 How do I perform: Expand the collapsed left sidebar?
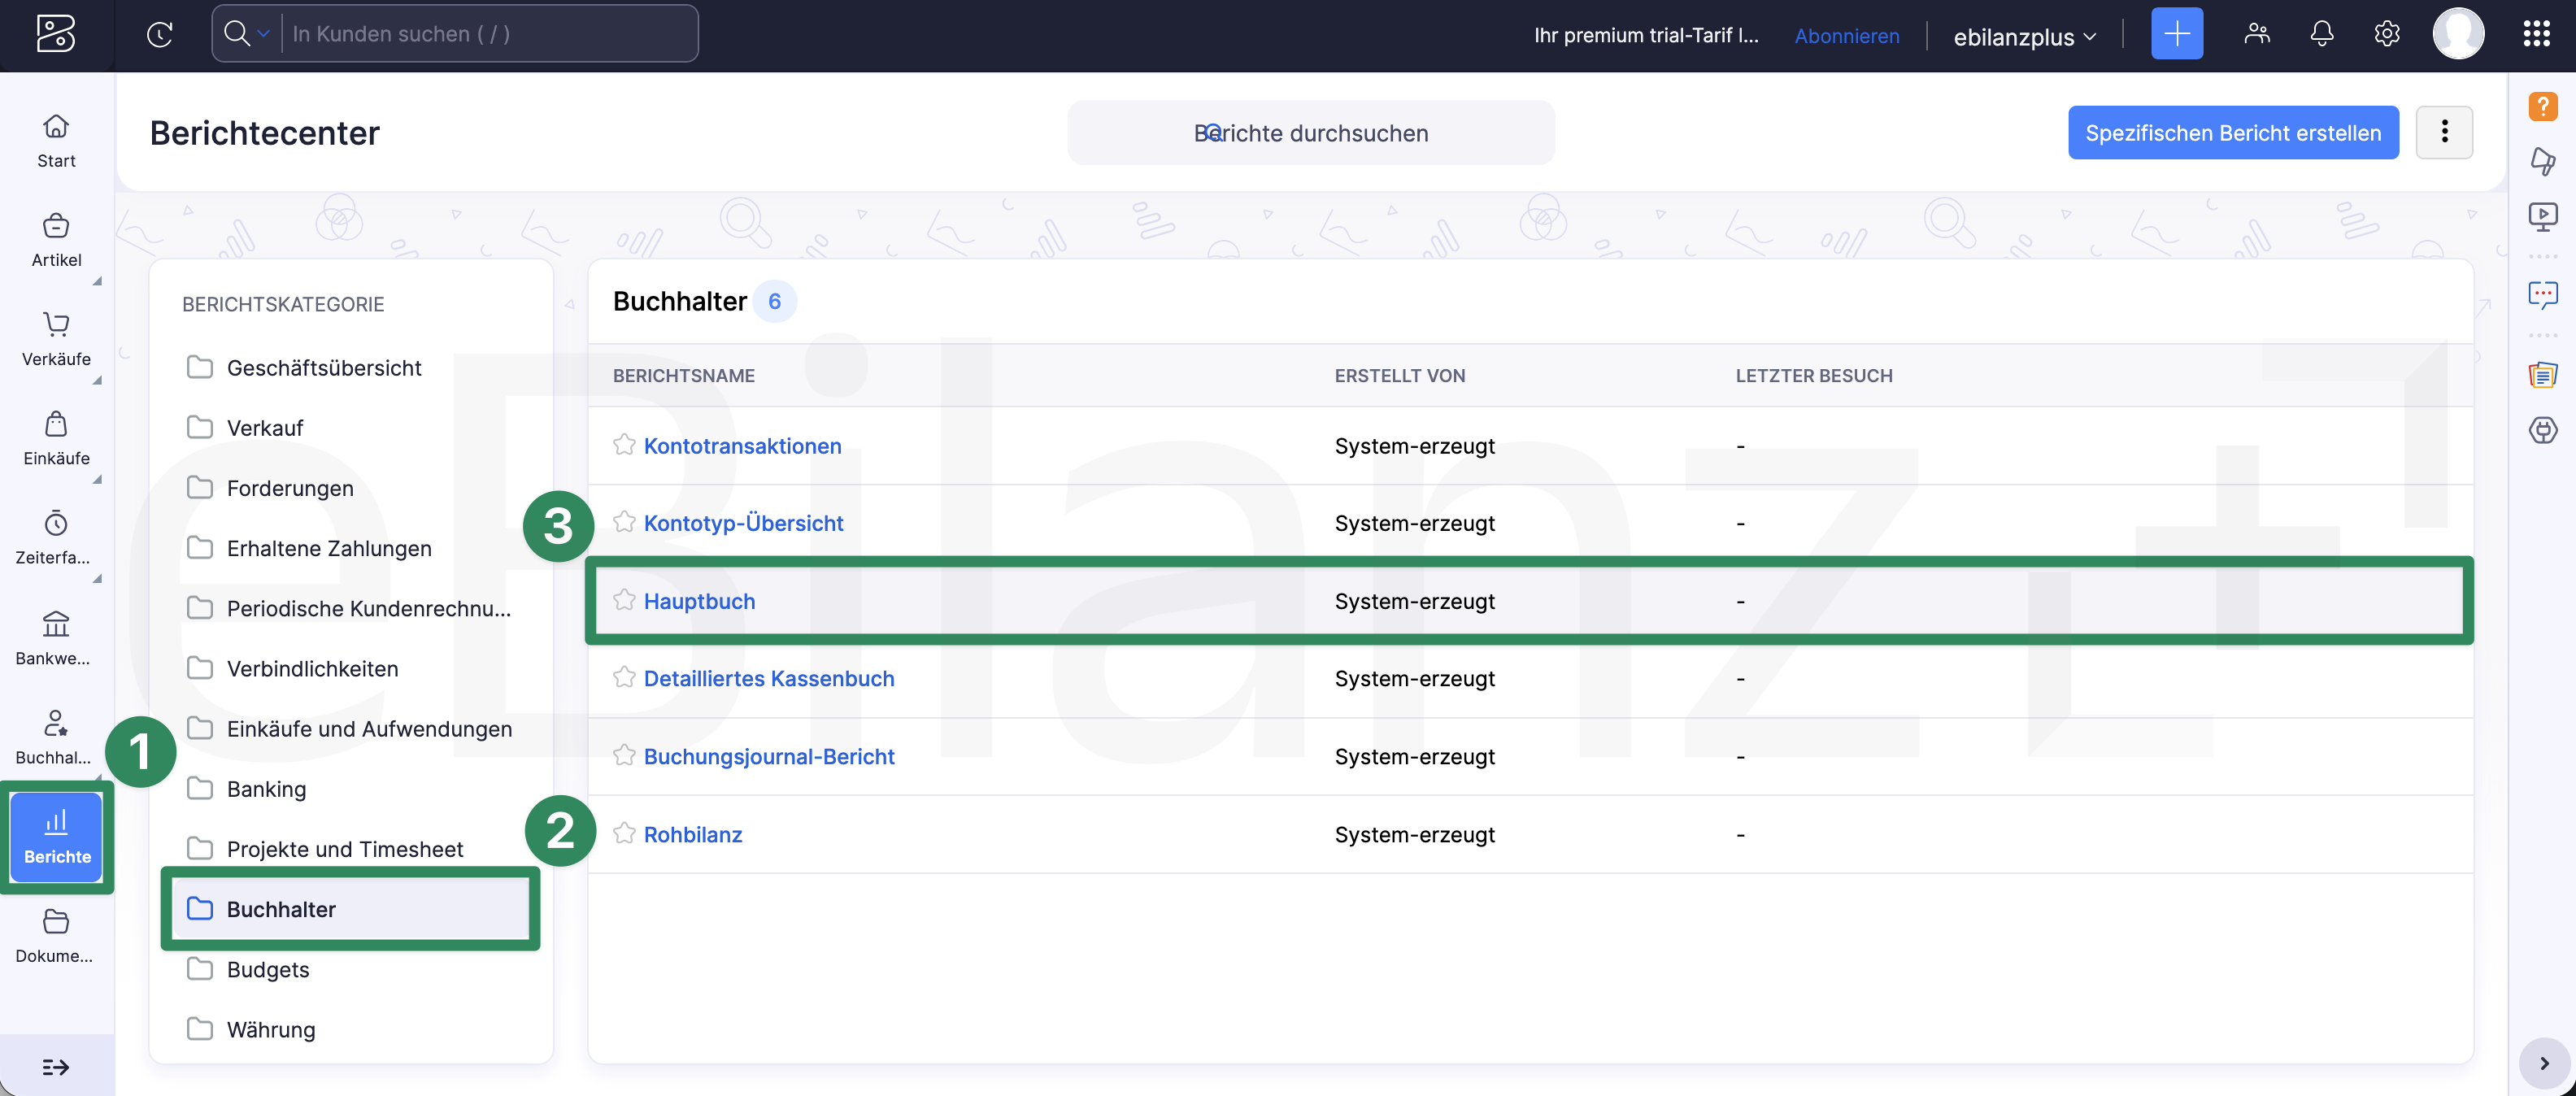pyautogui.click(x=56, y=1067)
